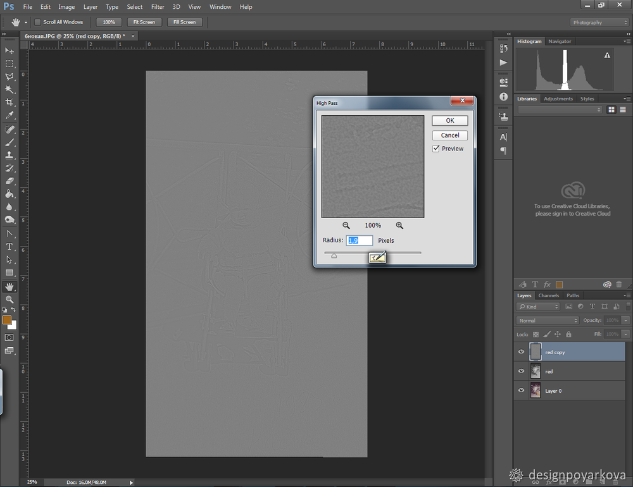Open status bar info arrow menu
Screen dimensions: 633x487
click(131, 482)
